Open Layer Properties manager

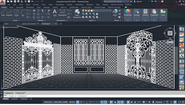click(x=77, y=14)
